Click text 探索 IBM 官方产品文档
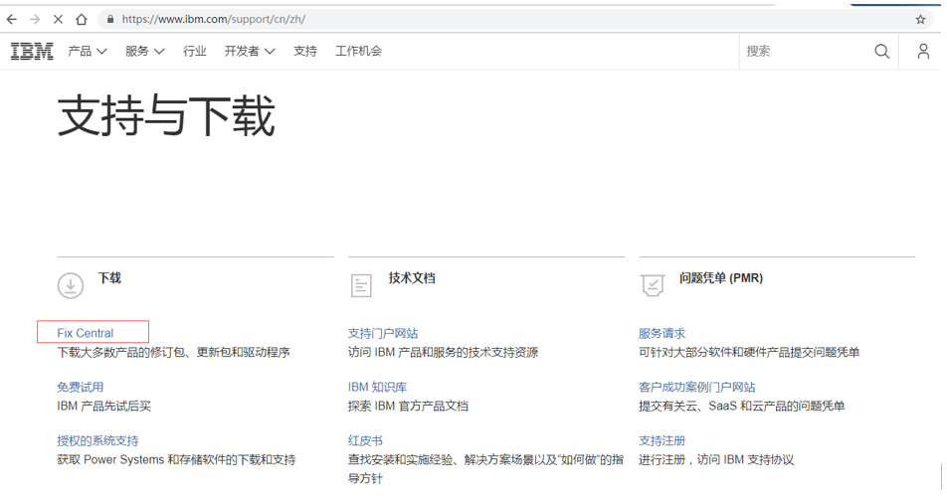Image resolution: width=947 pixels, height=497 pixels. coord(408,406)
